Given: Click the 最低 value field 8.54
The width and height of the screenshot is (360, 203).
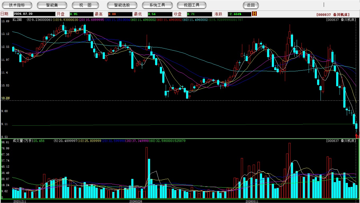Looking at the screenshot, I should [160, 14].
